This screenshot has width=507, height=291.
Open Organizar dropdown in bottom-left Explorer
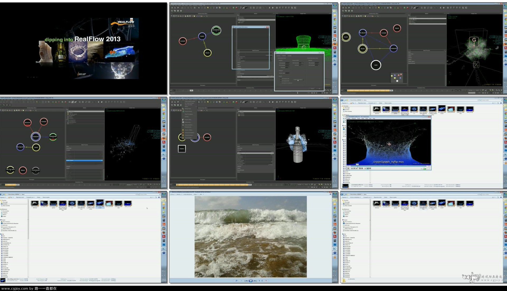(3, 197)
